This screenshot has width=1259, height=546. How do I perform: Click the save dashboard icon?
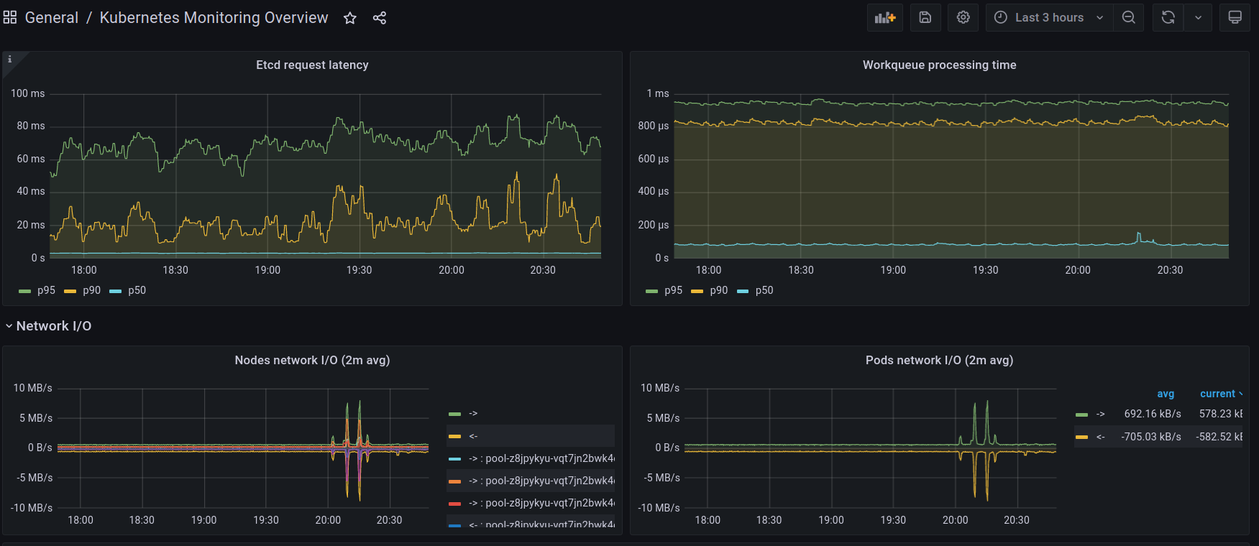coord(925,17)
